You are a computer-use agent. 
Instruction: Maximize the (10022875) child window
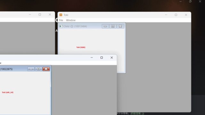pos(38,69)
